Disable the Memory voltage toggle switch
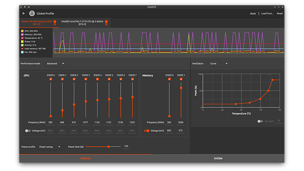Image resolution: width=304 pixels, height=171 pixels. click(x=146, y=131)
